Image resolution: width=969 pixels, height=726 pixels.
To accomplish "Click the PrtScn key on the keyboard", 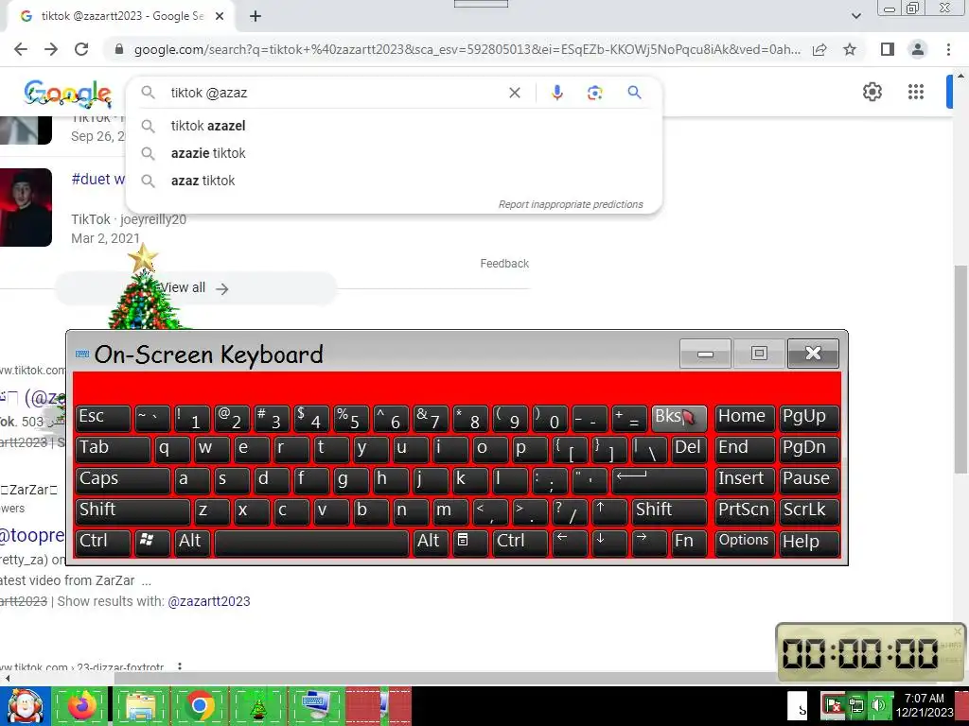I will pyautogui.click(x=744, y=511).
